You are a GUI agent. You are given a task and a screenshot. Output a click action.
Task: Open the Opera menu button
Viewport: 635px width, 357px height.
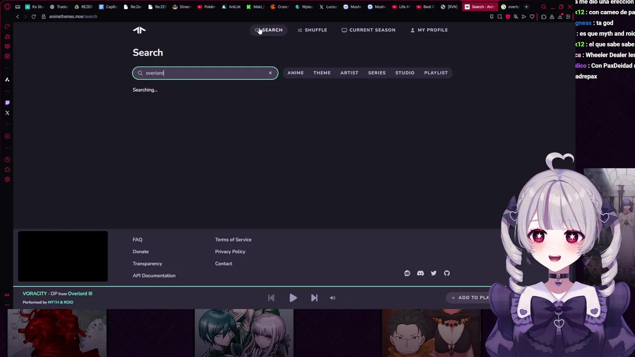coord(7,7)
